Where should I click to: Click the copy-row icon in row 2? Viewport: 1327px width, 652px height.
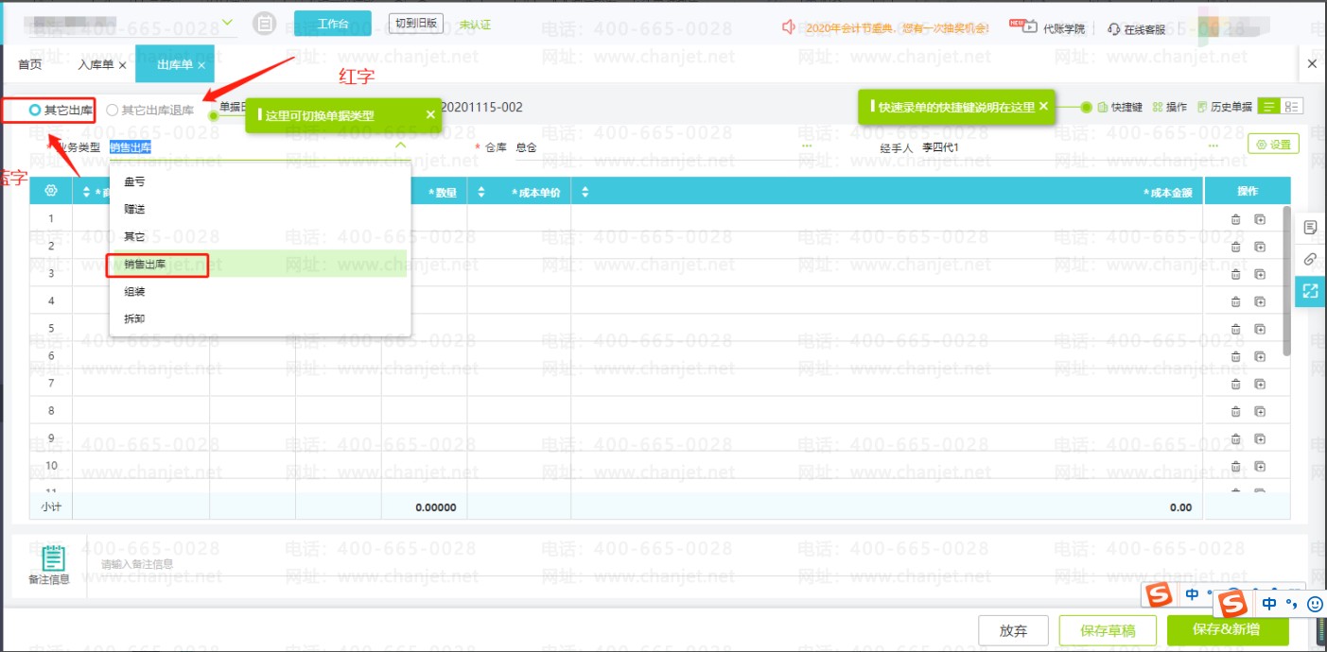[1260, 247]
